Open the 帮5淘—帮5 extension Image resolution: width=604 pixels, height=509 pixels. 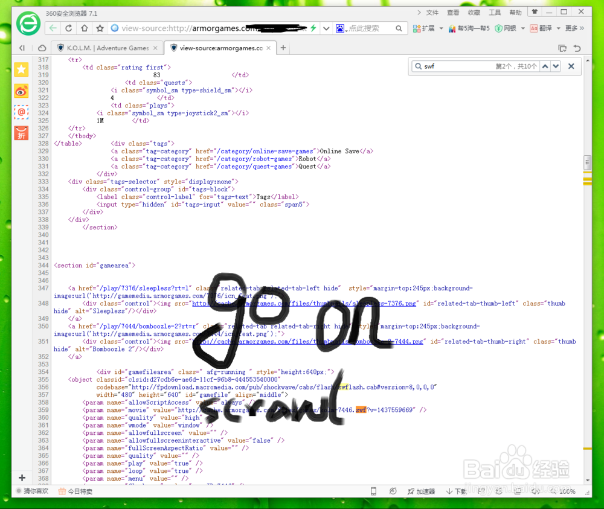[469, 28]
